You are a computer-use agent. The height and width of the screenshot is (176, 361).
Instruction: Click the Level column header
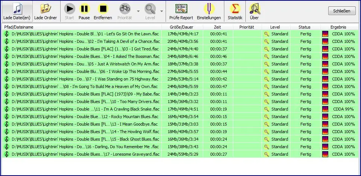(x=276, y=27)
